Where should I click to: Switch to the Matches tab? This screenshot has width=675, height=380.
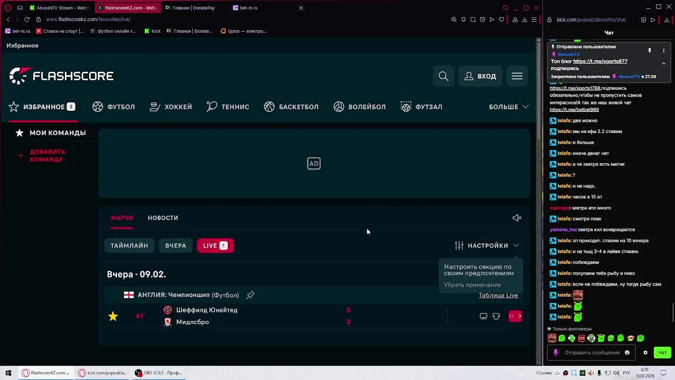[x=122, y=218]
